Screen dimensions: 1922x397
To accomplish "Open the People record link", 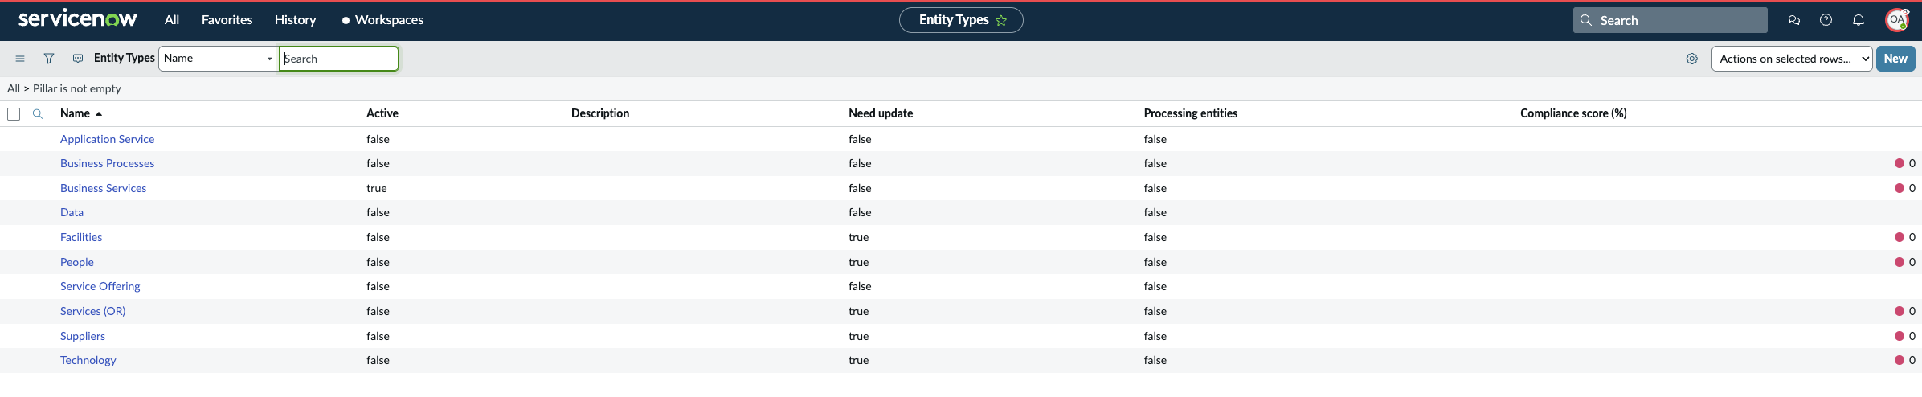I will tap(77, 262).
